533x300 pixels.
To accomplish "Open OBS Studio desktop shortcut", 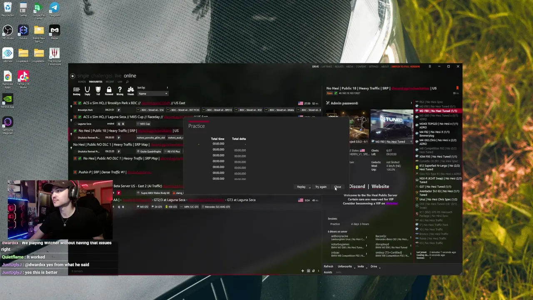I will point(7,32).
